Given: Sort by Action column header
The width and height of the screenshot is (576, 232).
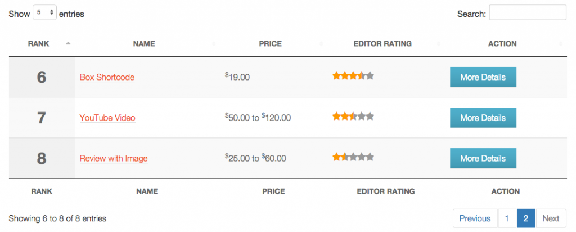Looking at the screenshot, I should point(502,44).
